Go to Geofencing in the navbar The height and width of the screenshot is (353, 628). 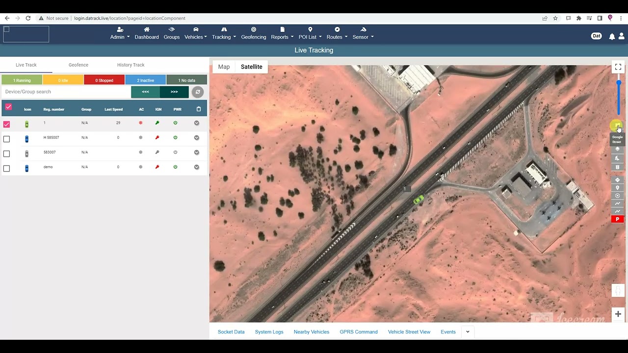[x=254, y=33]
